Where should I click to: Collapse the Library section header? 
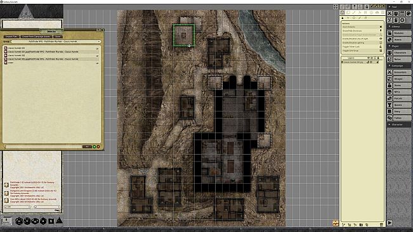pyautogui.click(x=399, y=27)
